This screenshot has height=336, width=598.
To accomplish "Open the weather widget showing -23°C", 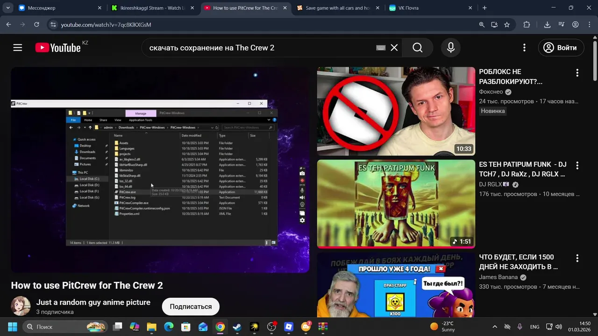I will (442, 327).
